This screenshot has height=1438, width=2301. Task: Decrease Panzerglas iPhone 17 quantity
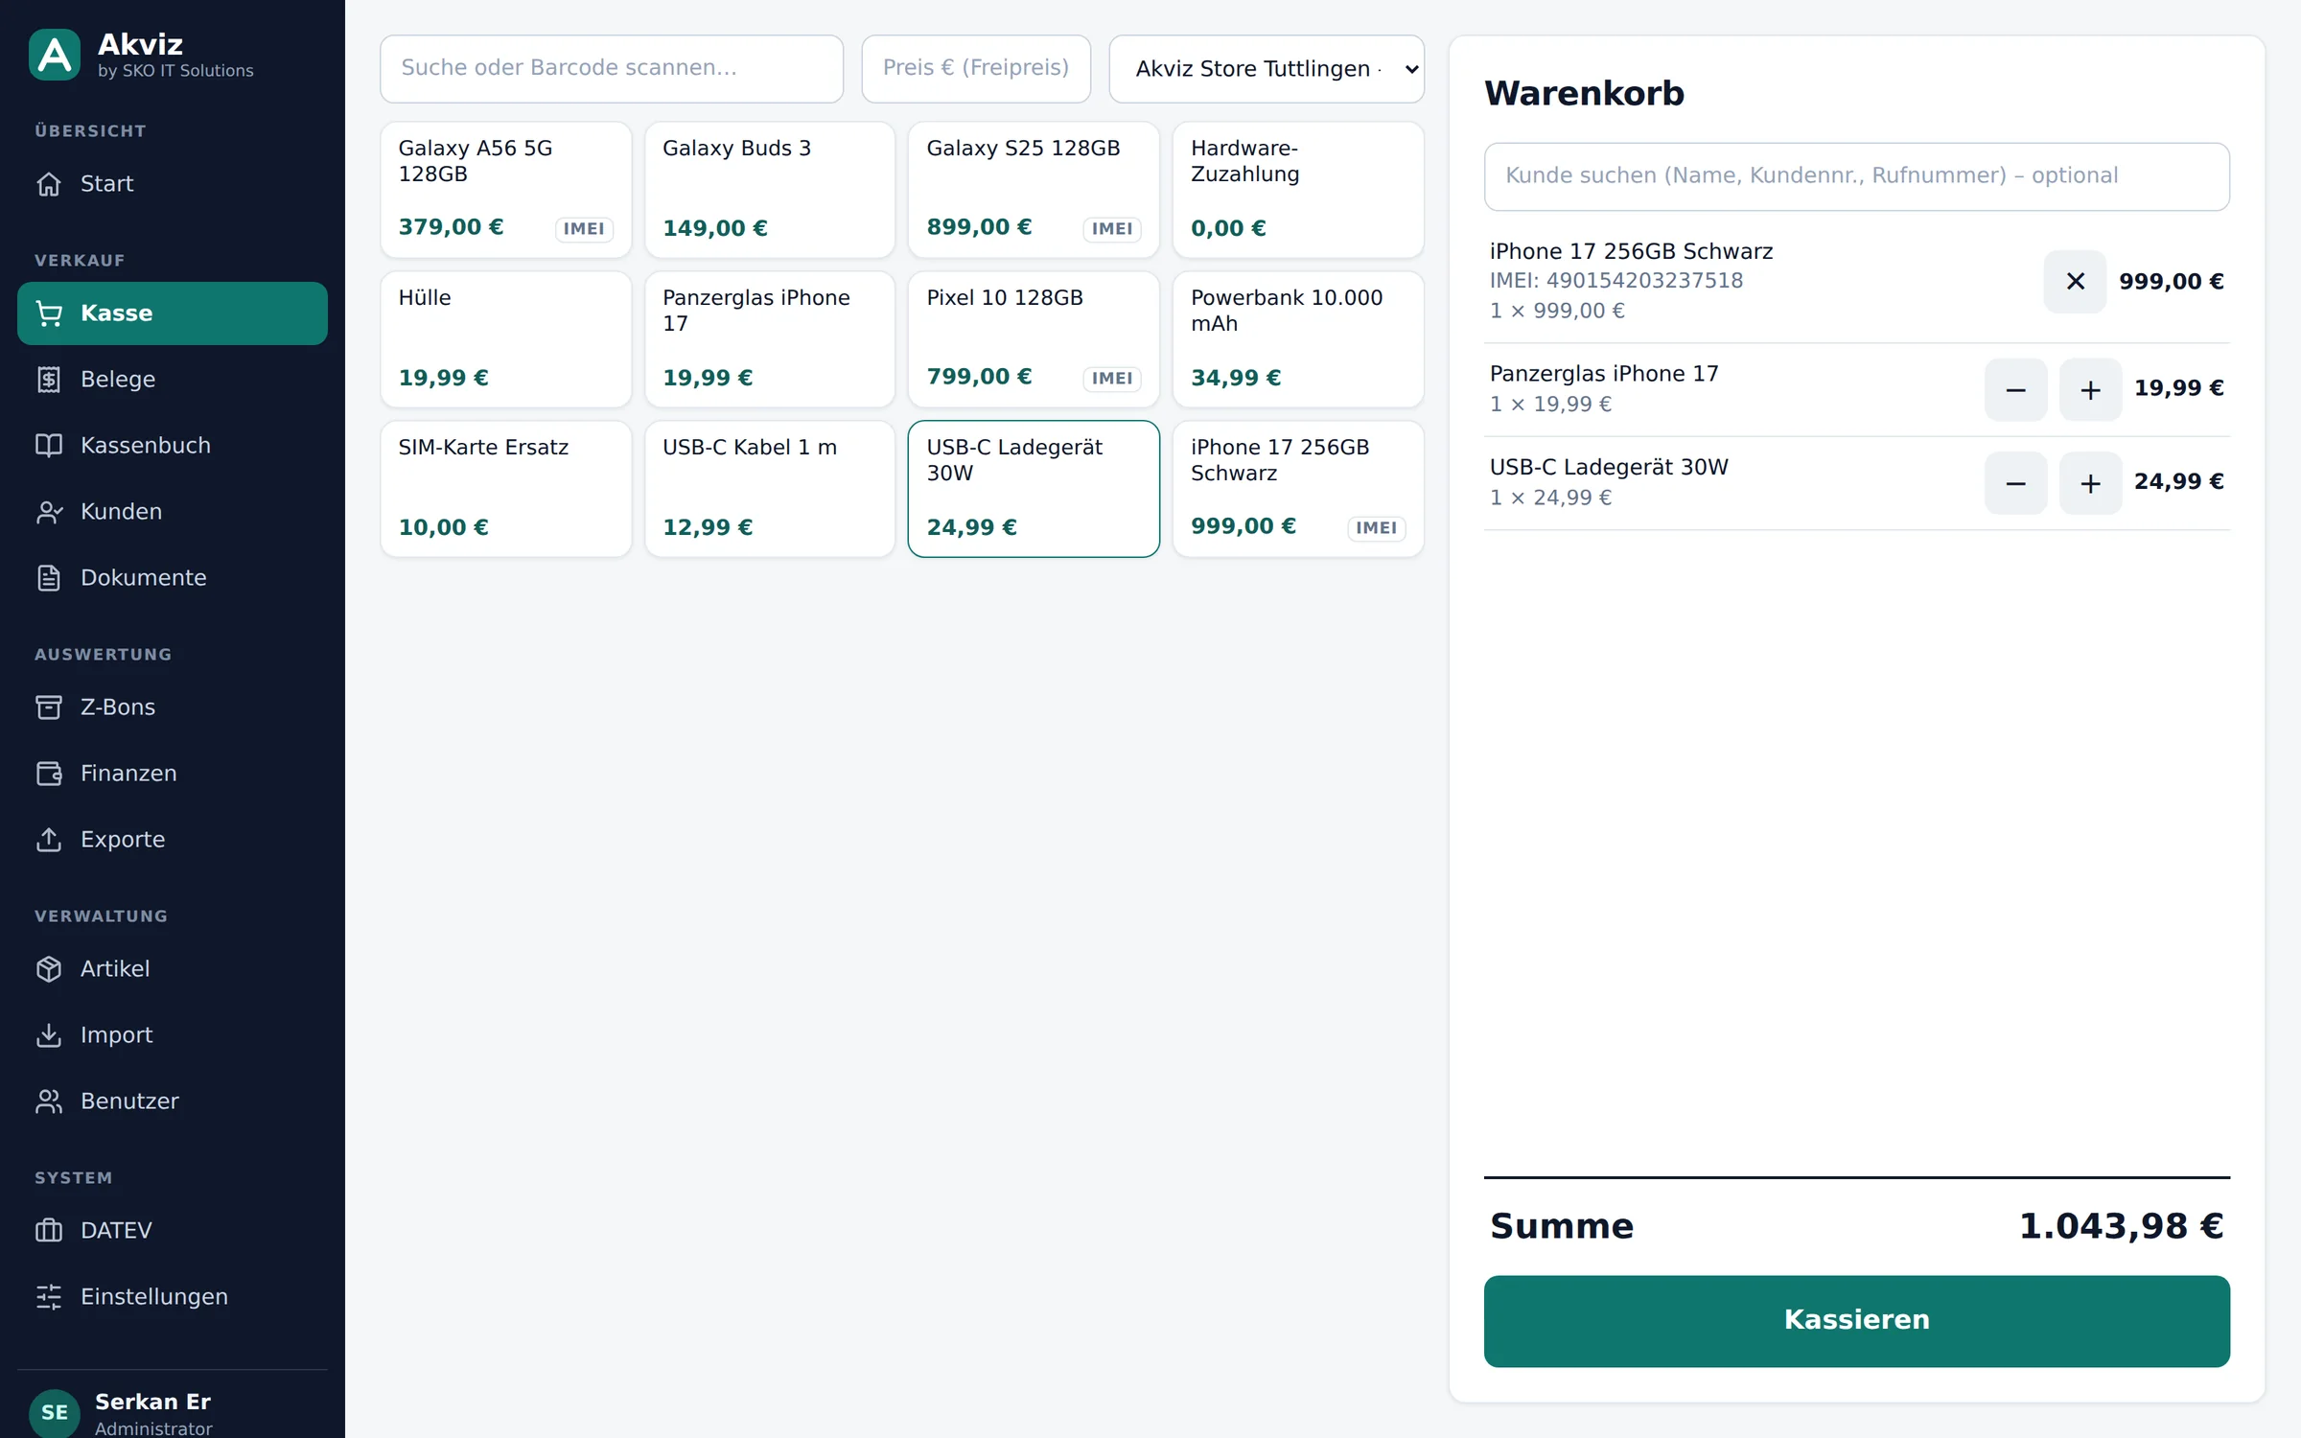2015,389
